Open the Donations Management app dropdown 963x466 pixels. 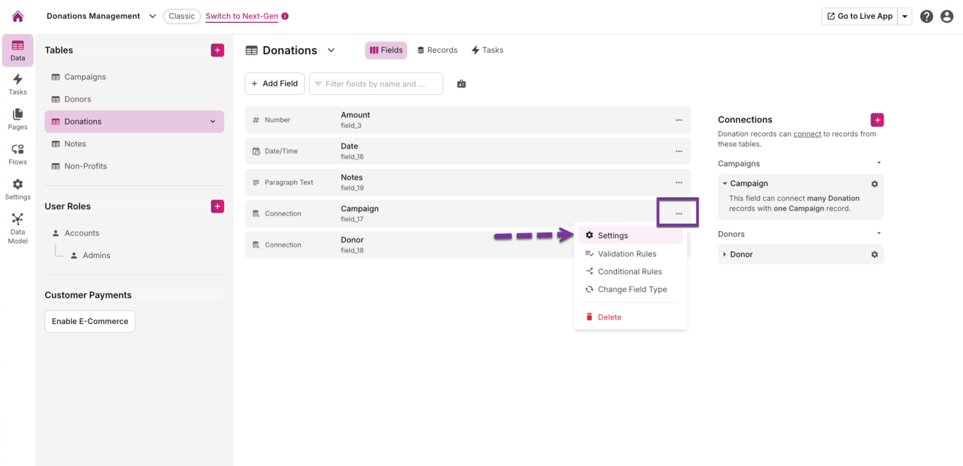[x=152, y=16]
